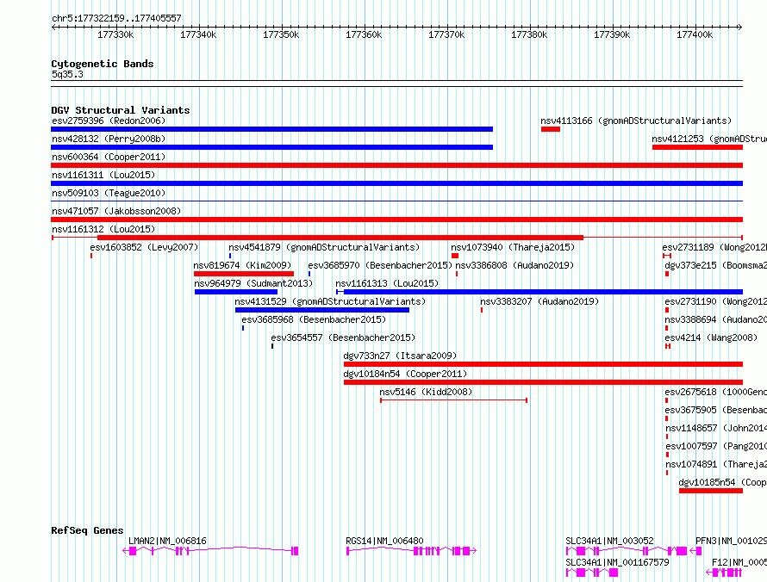Click the LMAN2 gene model glyph
This screenshot has height=582, width=767.
tap(210, 551)
